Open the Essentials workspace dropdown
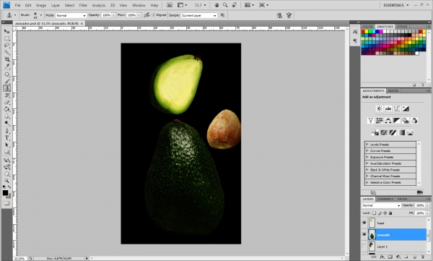The width and height of the screenshot is (433, 261). (395, 5)
